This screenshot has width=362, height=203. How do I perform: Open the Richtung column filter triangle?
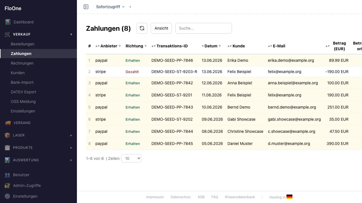click(145, 46)
